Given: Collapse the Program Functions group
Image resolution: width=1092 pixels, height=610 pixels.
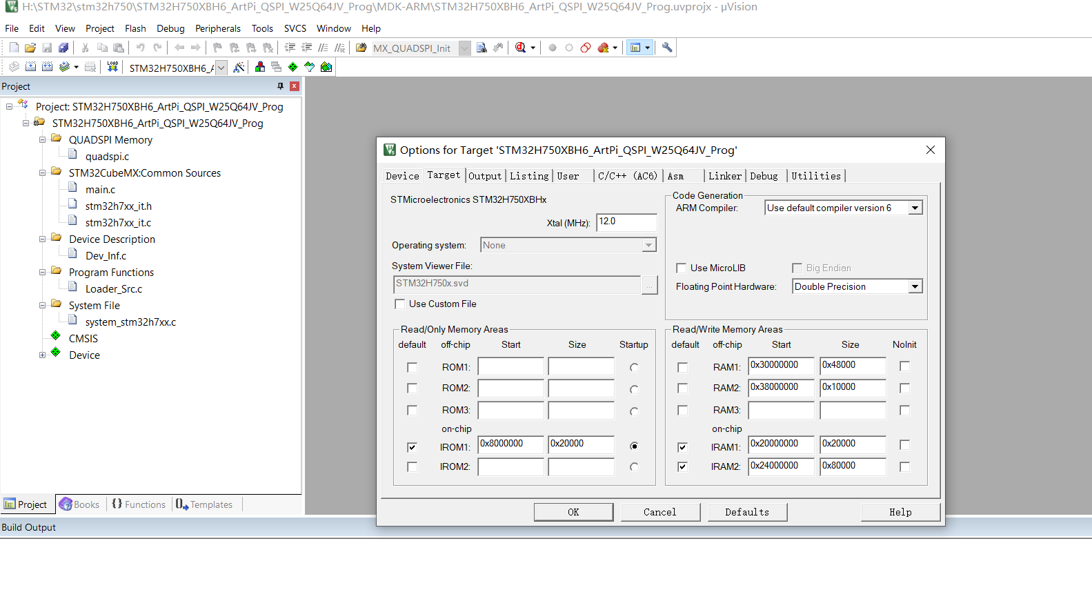Looking at the screenshot, I should [42, 273].
